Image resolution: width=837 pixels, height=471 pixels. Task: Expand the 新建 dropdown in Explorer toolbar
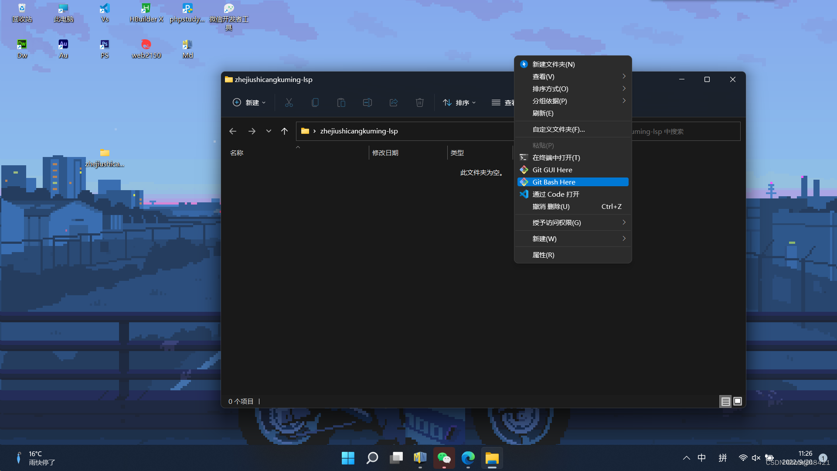tap(249, 102)
